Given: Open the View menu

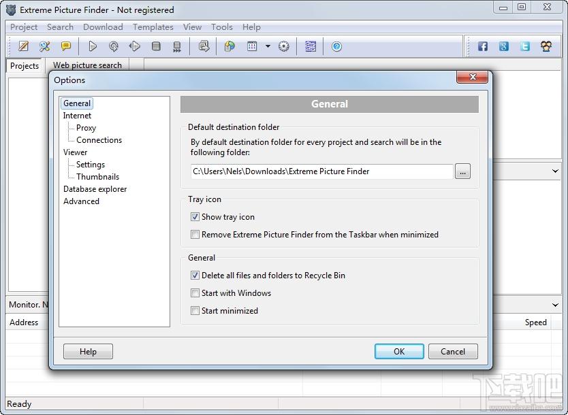Looking at the screenshot, I should [x=192, y=27].
